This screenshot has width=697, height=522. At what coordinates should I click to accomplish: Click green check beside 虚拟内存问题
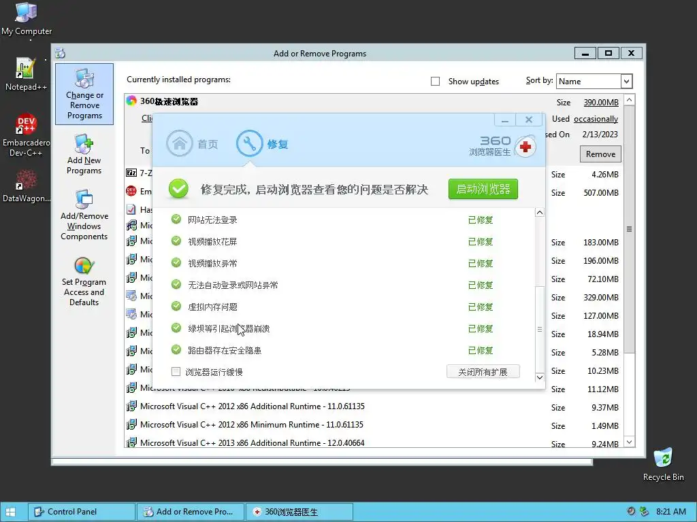(176, 306)
